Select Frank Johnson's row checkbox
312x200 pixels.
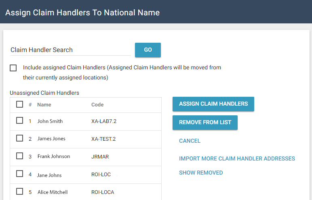pyautogui.click(x=19, y=156)
